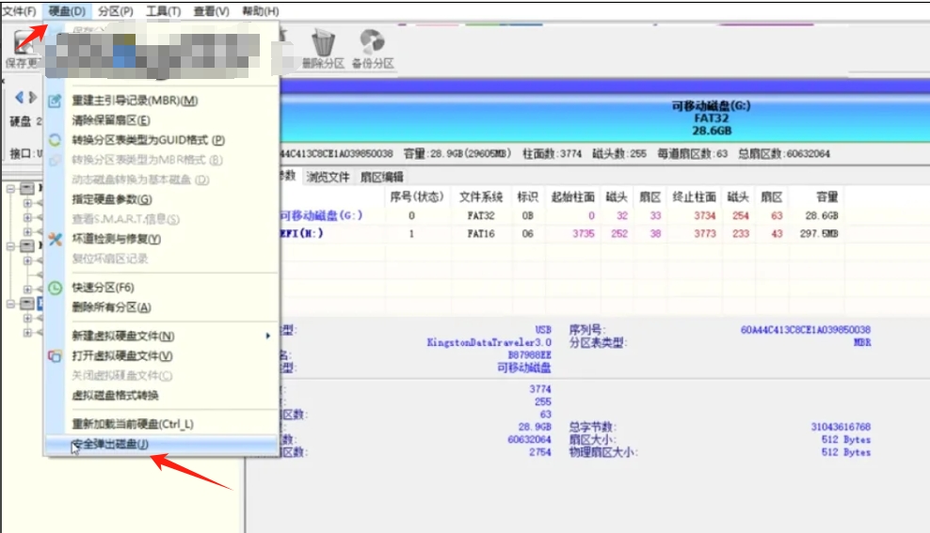The height and width of the screenshot is (533, 930).
Task: Select the 可移动磁盘(G:) row in partition table
Action: [x=560, y=215]
